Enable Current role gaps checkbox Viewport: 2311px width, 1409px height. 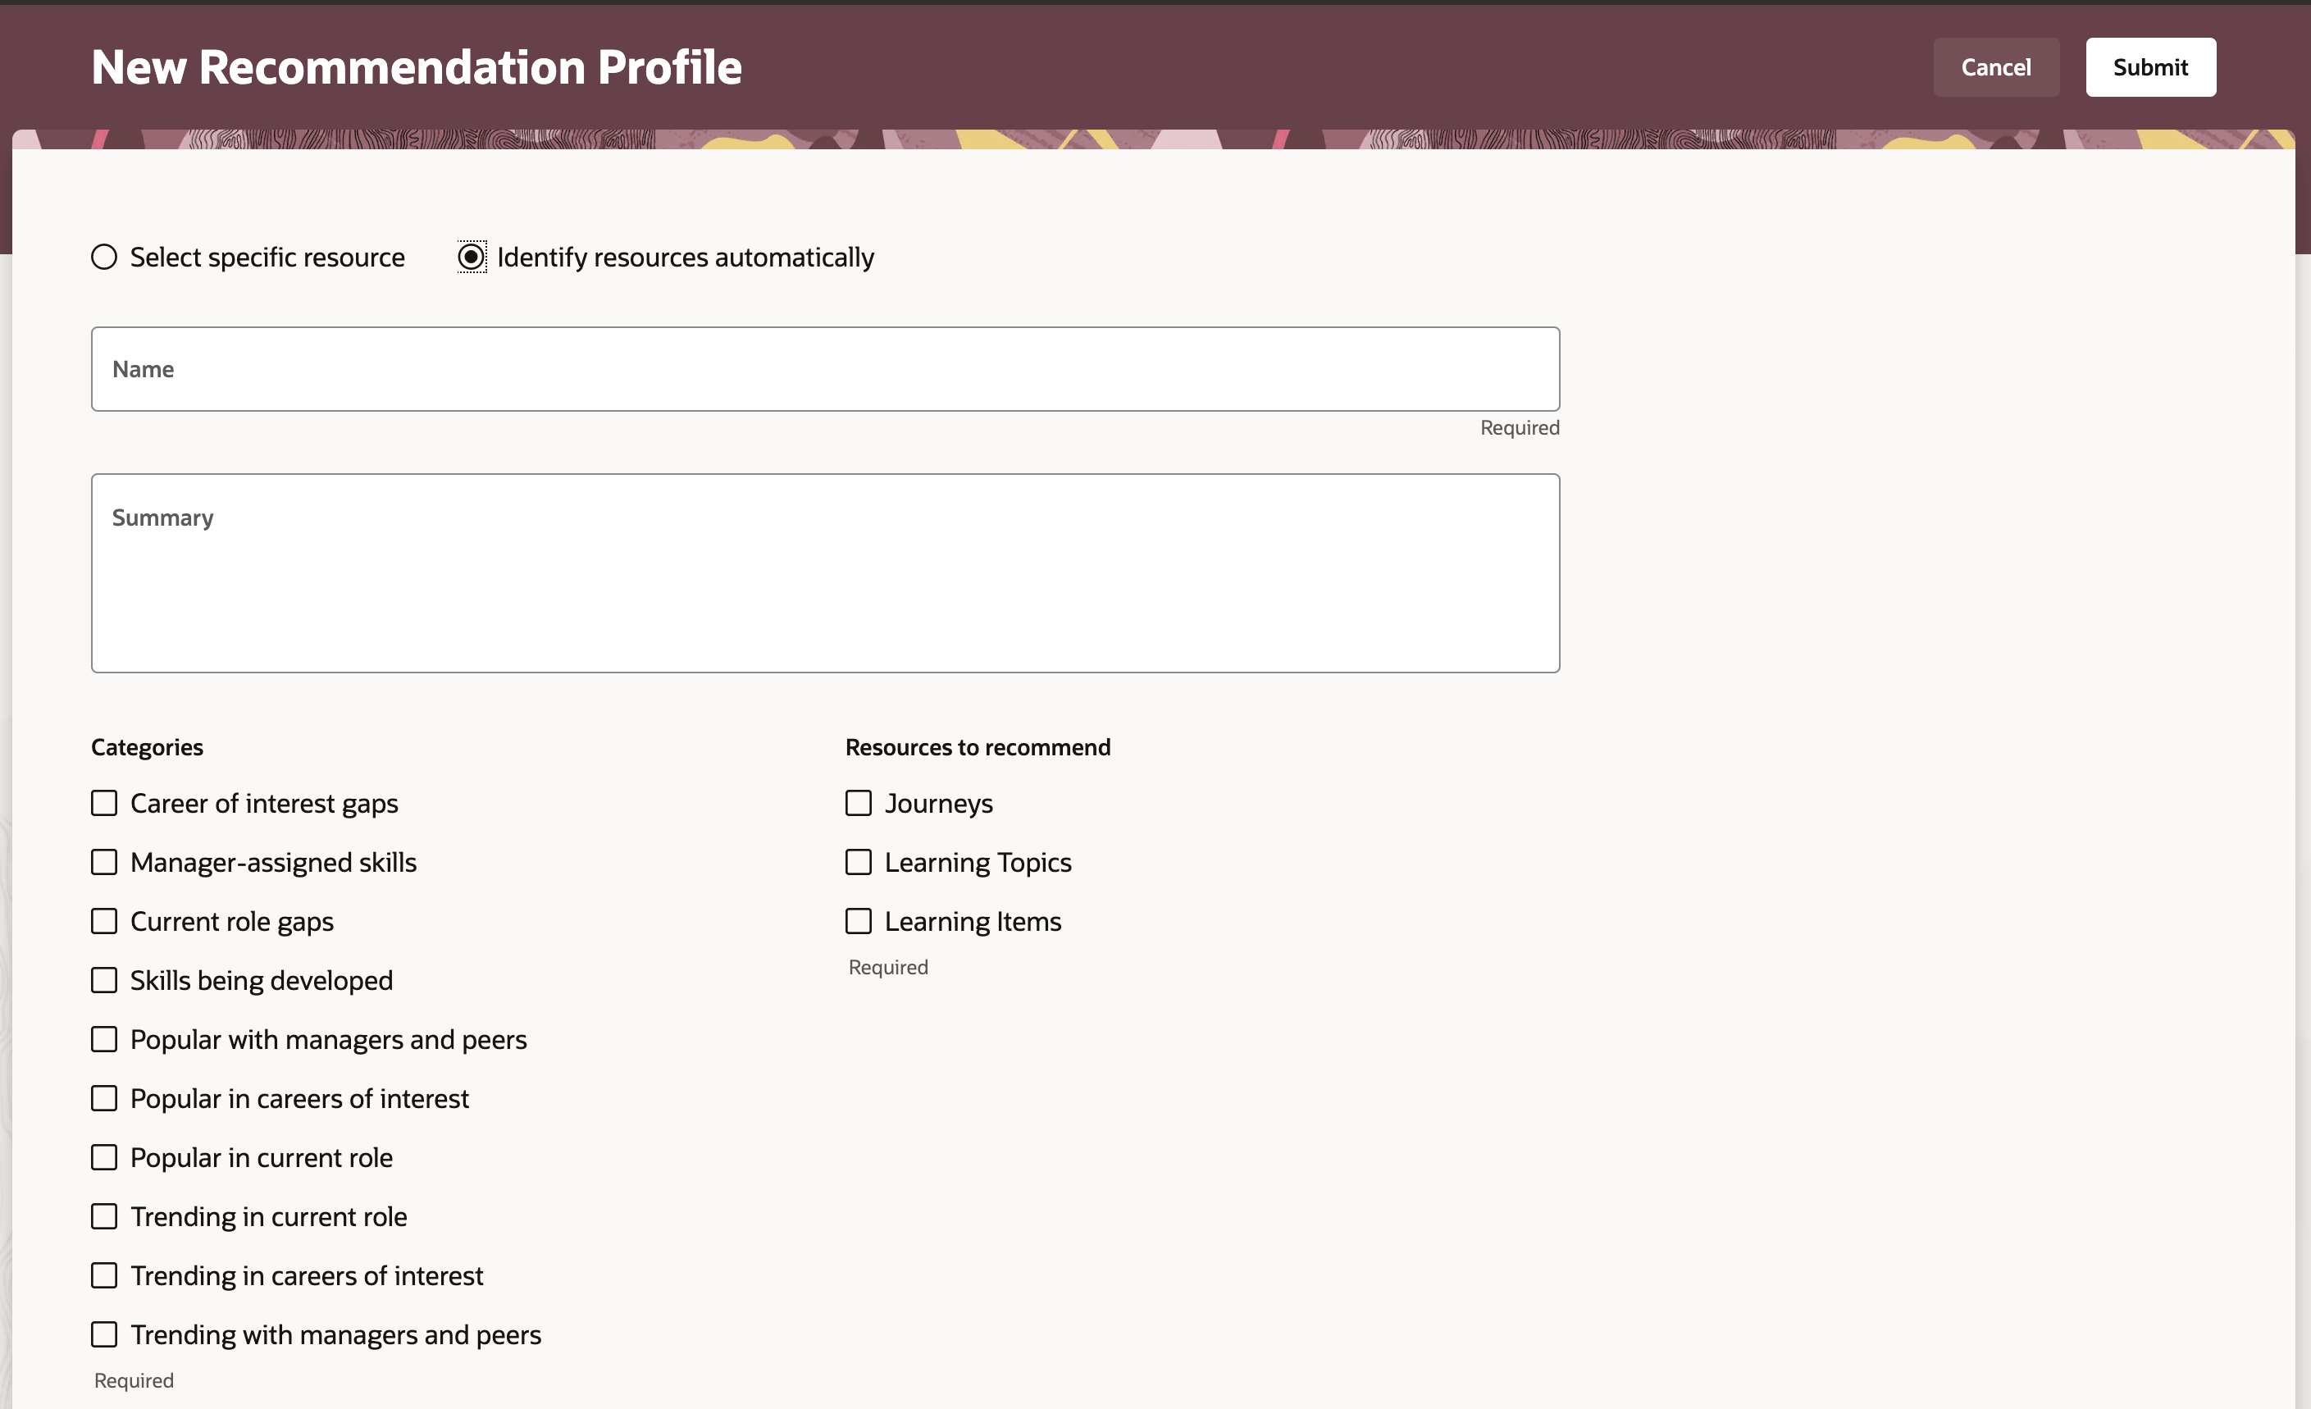pyautogui.click(x=104, y=919)
